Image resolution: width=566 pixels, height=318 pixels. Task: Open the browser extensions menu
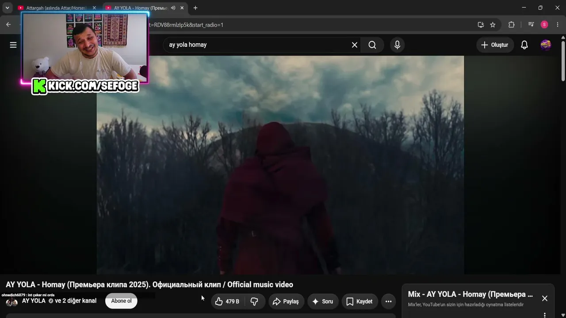tap(512, 25)
